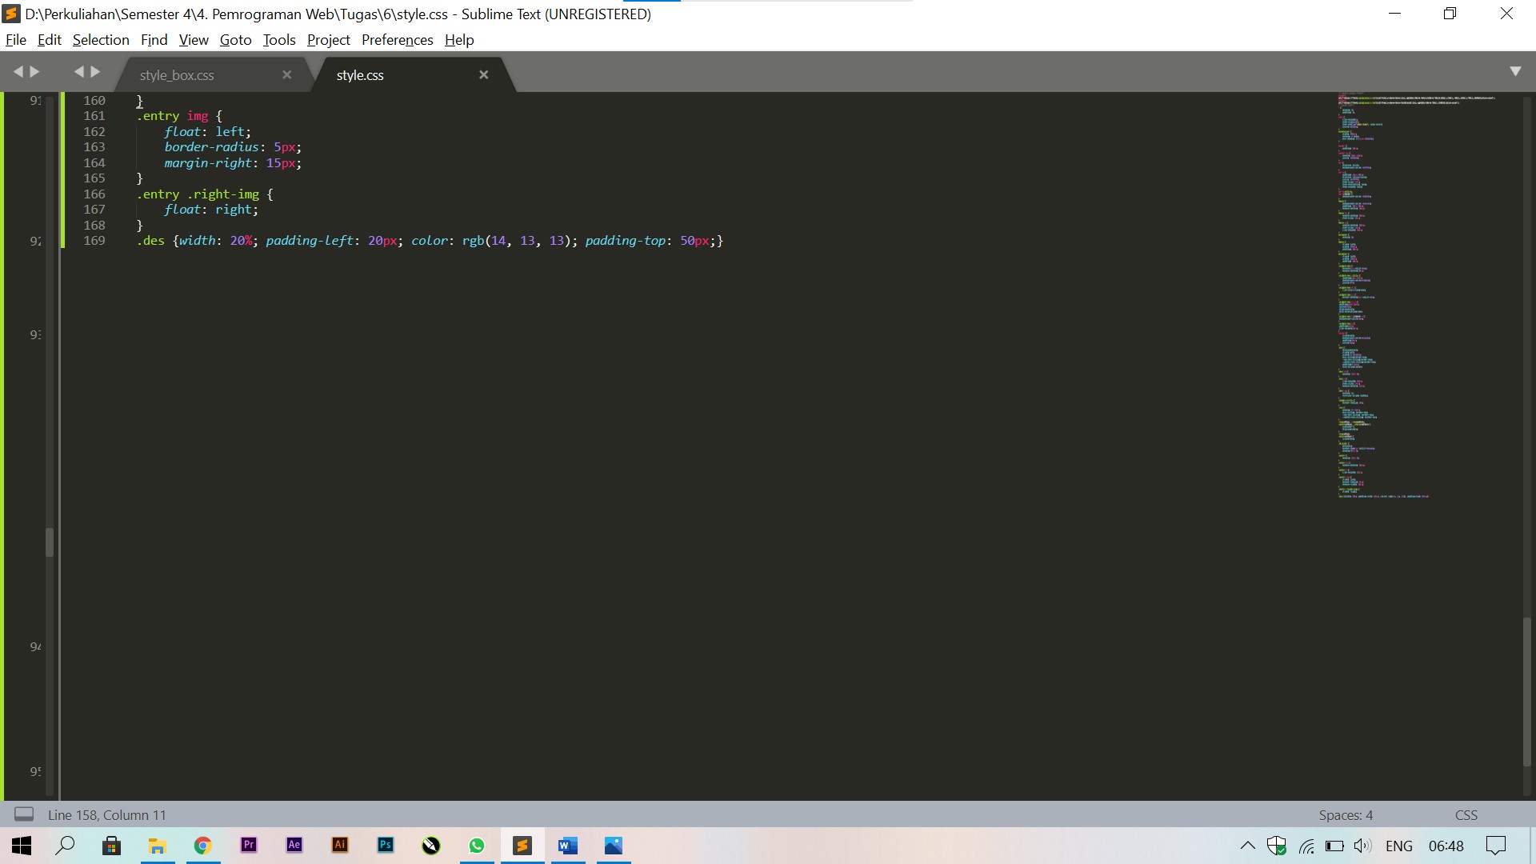Image resolution: width=1536 pixels, height=864 pixels.
Task: Open the Selection menu
Action: coord(101,40)
